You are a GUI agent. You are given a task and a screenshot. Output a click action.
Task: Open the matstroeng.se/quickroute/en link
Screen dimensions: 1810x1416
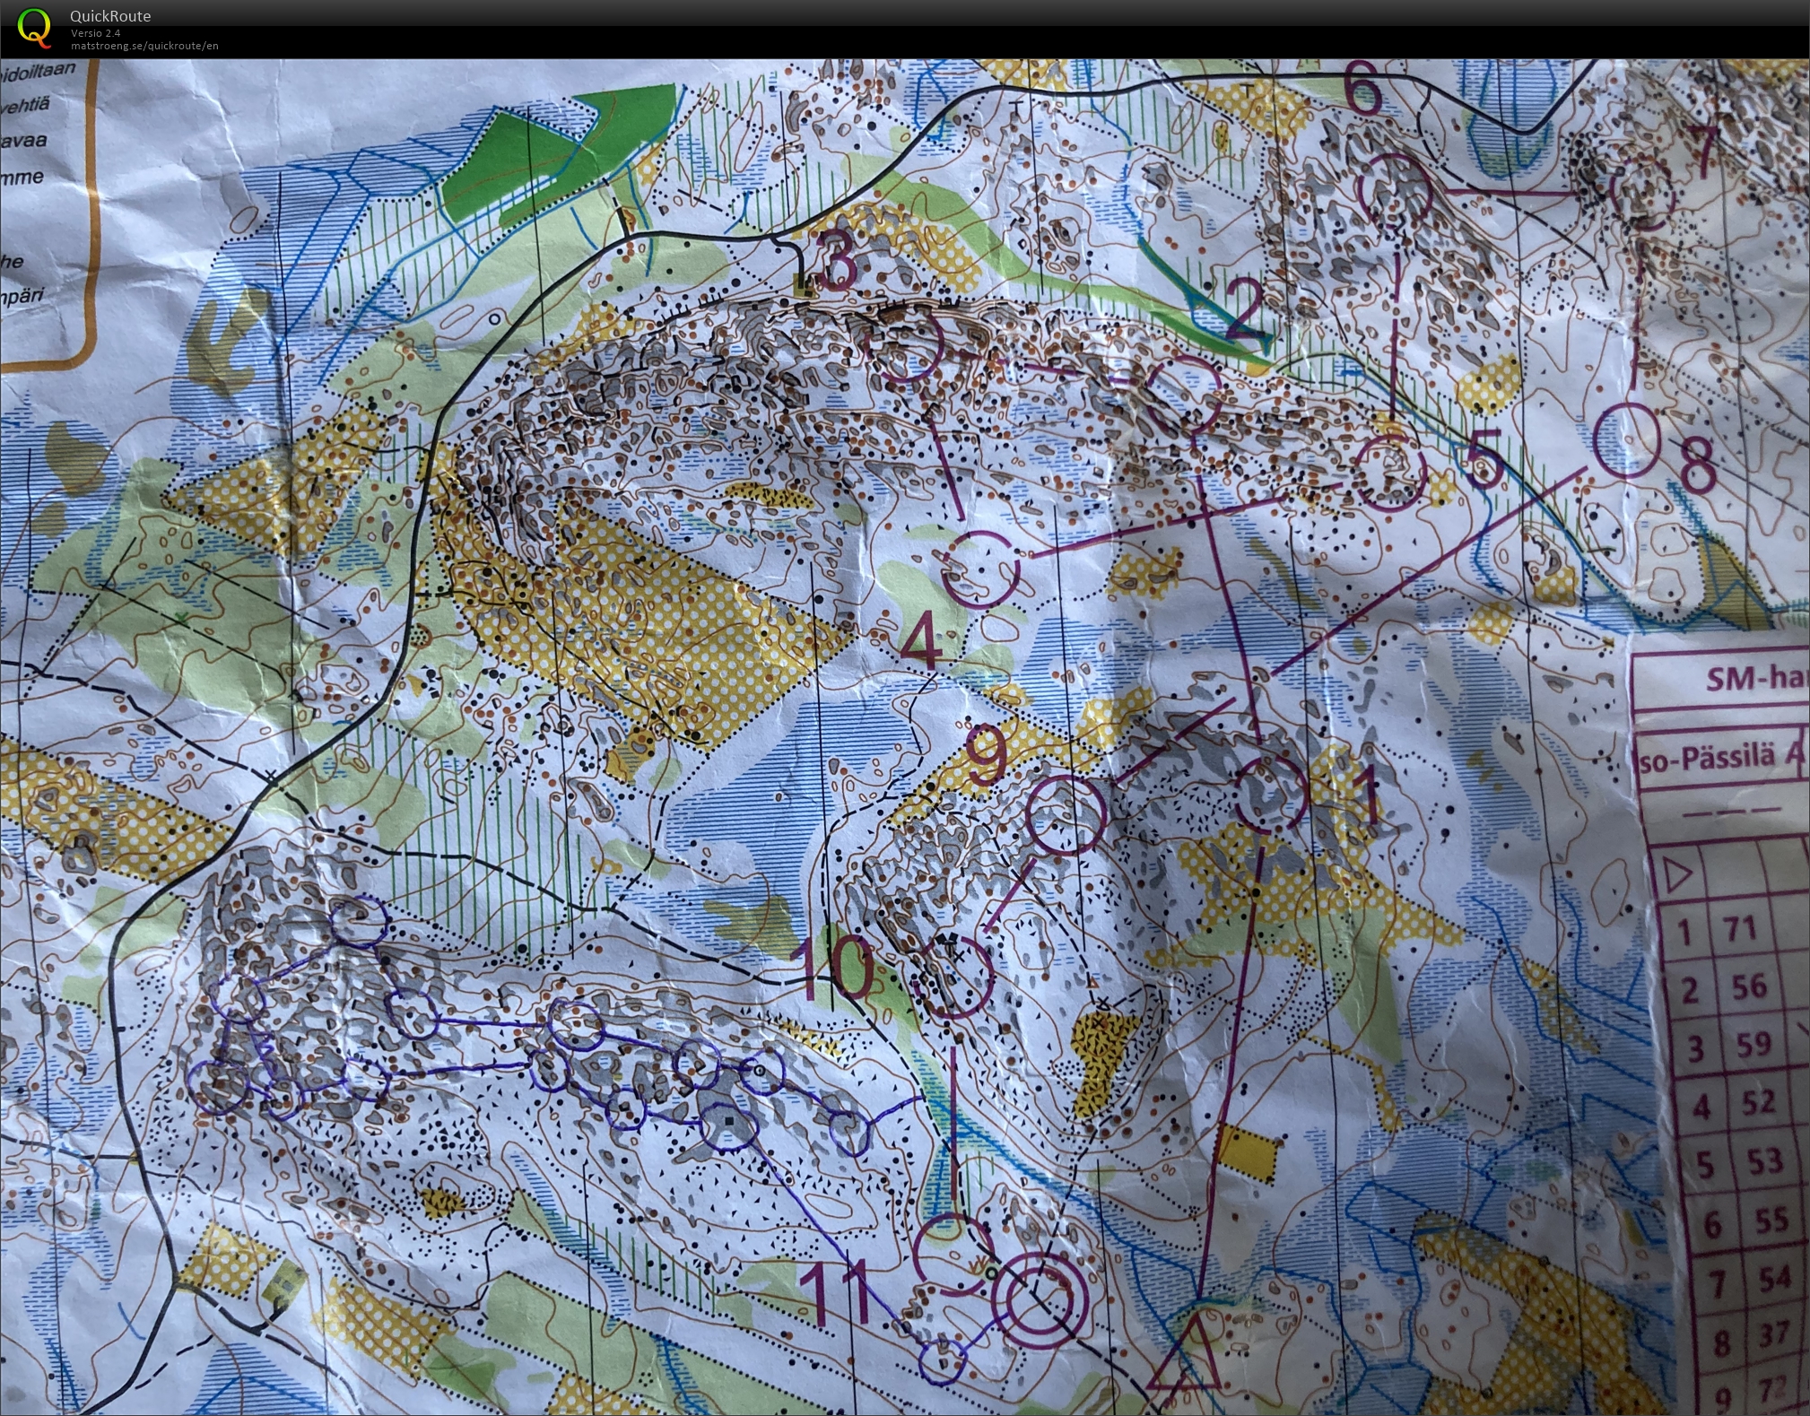point(144,46)
